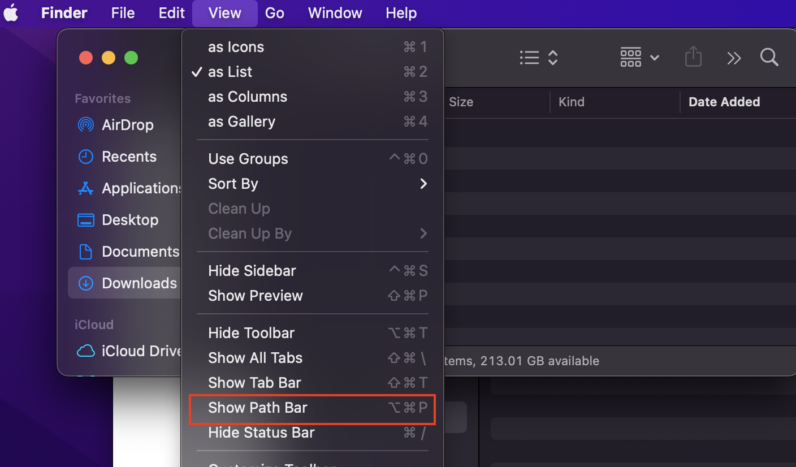The image size is (796, 467).
Task: Select the checked as List option
Action: coord(313,72)
